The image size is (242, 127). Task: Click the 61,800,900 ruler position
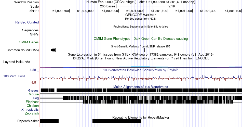(x=110, y=11)
